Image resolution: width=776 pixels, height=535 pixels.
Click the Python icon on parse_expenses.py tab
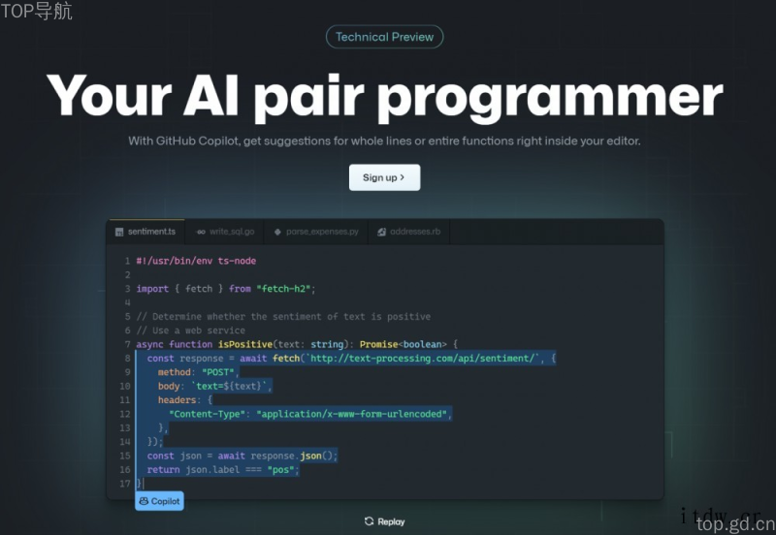point(277,232)
